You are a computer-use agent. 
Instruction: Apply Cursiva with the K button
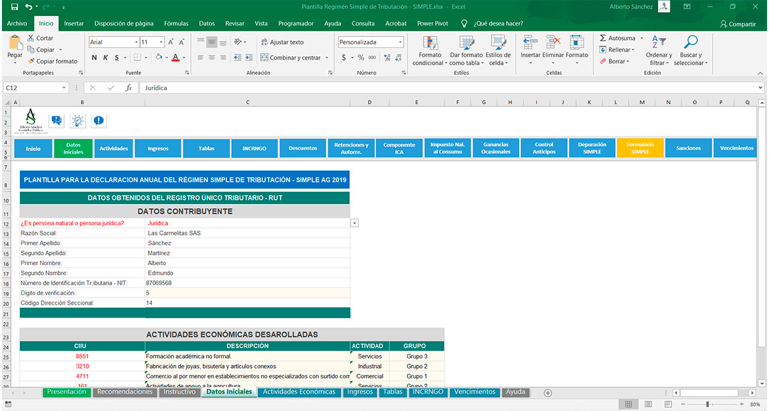click(106, 58)
